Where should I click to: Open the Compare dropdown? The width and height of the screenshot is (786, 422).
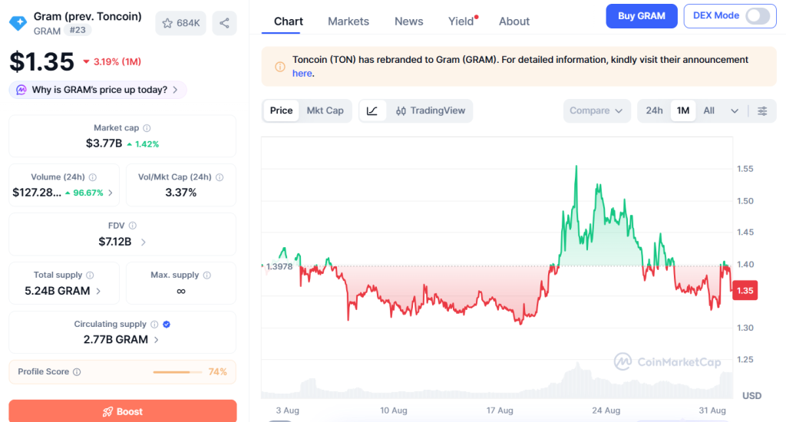[x=596, y=110]
